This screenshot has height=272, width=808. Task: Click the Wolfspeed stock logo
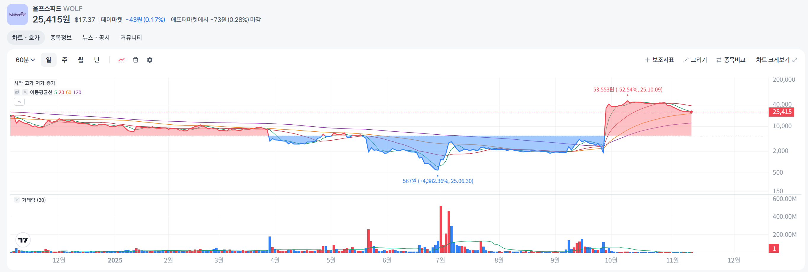click(x=17, y=15)
